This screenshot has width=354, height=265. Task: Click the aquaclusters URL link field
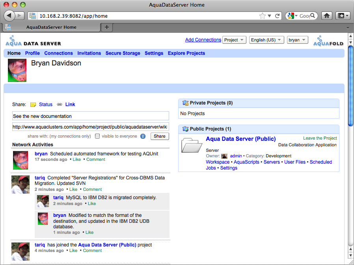pyautogui.click(x=91, y=127)
